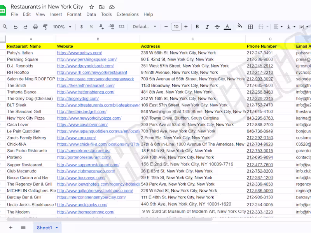Image resolution: width=311 pixels, height=233 pixels.
Task: Open the casalever.com link
Action: click(82, 125)
